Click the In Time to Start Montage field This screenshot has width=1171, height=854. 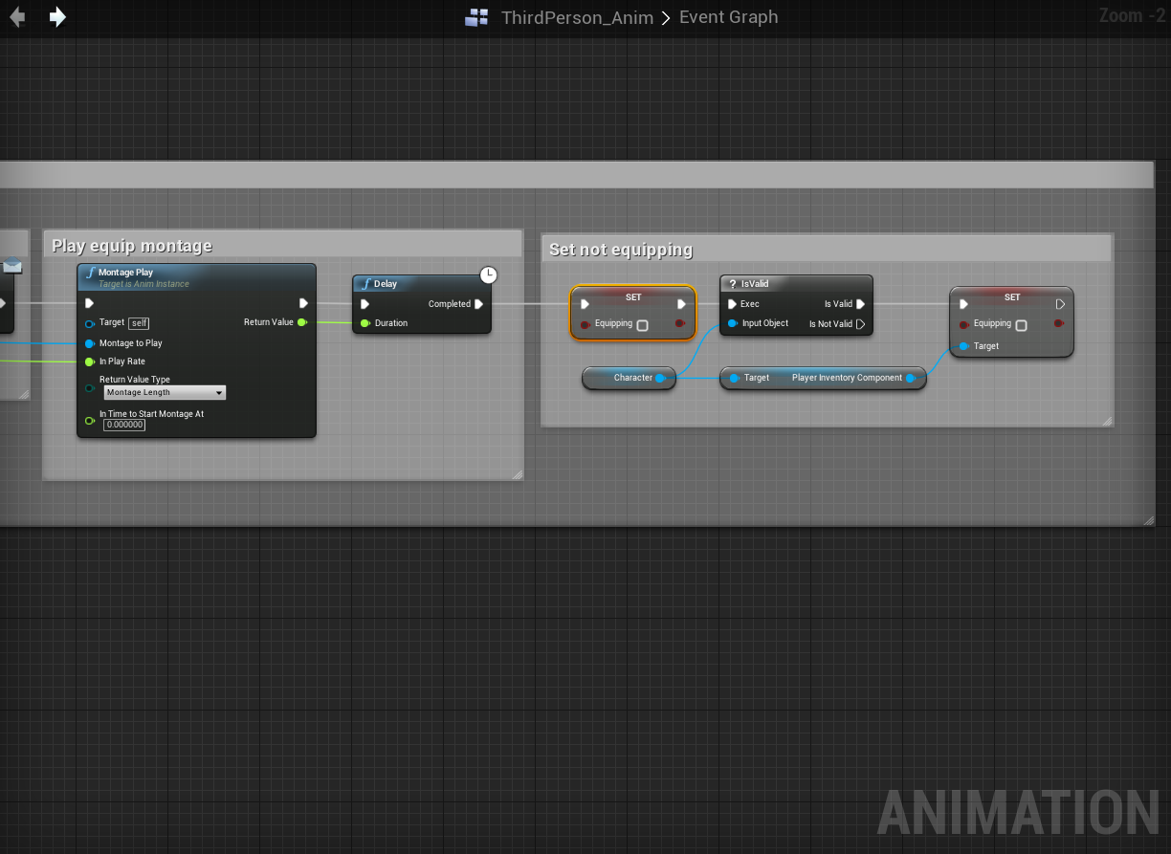click(124, 425)
